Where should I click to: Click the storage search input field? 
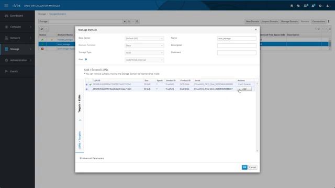pyautogui.click(x=86, y=21)
